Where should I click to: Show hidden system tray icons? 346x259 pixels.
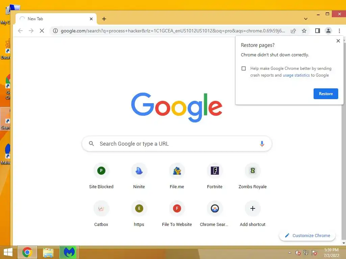(290, 253)
